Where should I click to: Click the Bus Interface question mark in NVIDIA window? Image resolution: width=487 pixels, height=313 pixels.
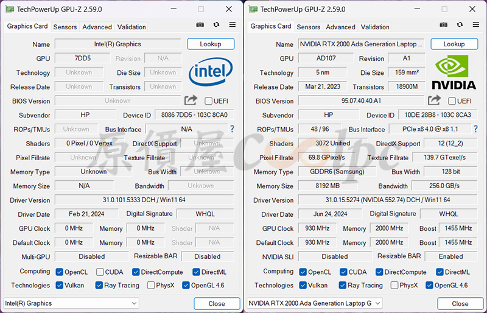pos(475,129)
